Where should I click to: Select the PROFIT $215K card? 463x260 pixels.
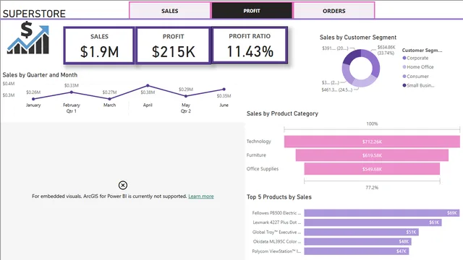[173, 45]
